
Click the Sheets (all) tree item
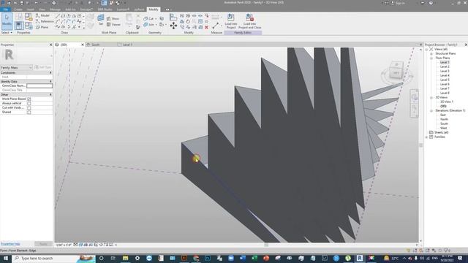tap(441, 132)
